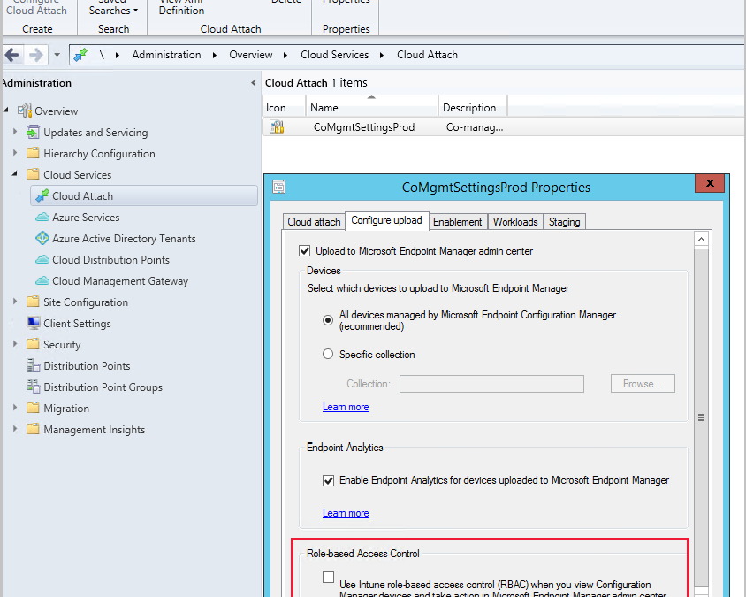746x597 pixels.
Task: Open dropdown arrow after Cloud Services breadcrumb
Action: 382,55
